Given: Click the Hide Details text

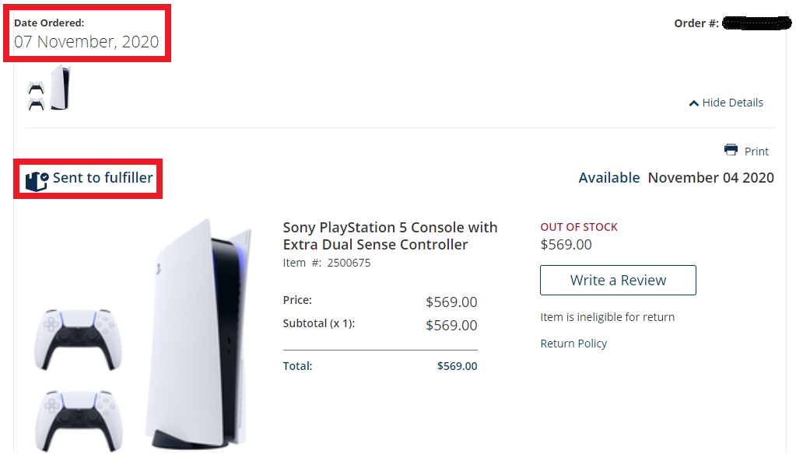Looking at the screenshot, I should (x=732, y=103).
